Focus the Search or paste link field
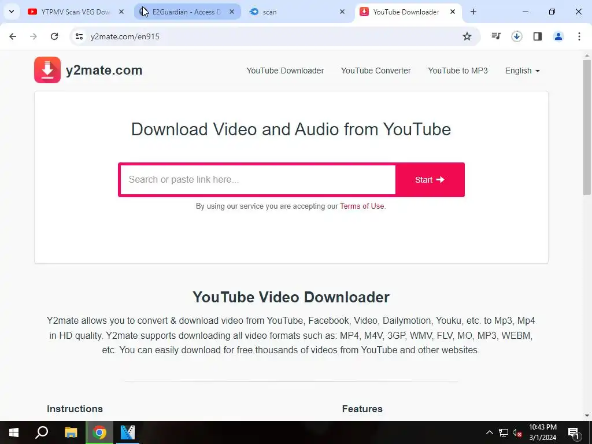This screenshot has width=592, height=444. pyautogui.click(x=258, y=180)
